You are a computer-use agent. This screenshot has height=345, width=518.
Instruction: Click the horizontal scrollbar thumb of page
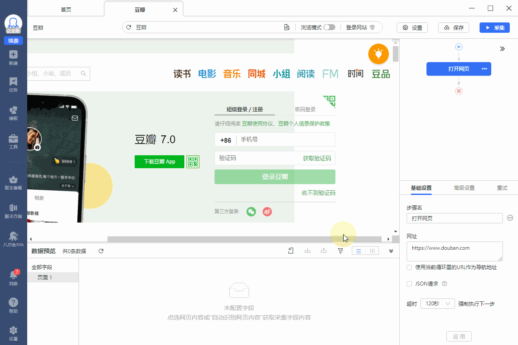coord(244,239)
